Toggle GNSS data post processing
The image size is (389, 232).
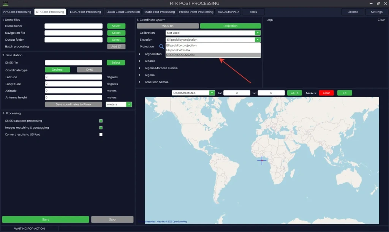pyautogui.click(x=101, y=120)
